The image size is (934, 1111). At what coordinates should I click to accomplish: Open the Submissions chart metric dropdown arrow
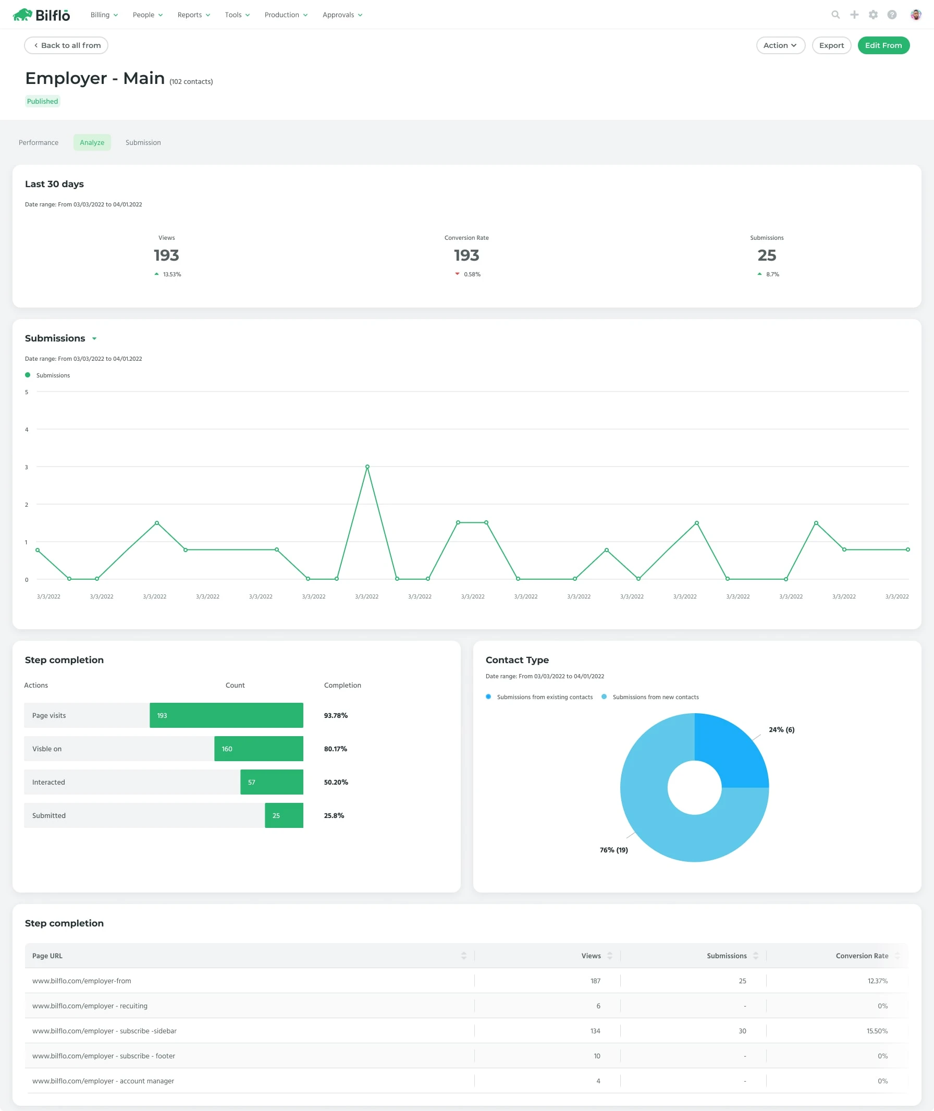(x=94, y=338)
